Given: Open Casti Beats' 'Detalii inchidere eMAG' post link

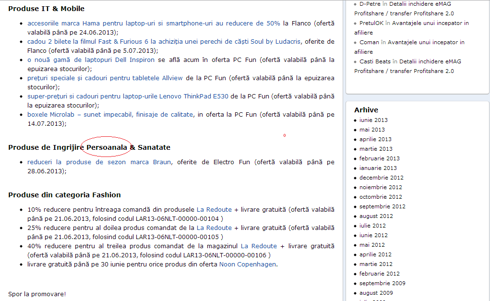Looking at the screenshot, I should pyautogui.click(x=408, y=66).
